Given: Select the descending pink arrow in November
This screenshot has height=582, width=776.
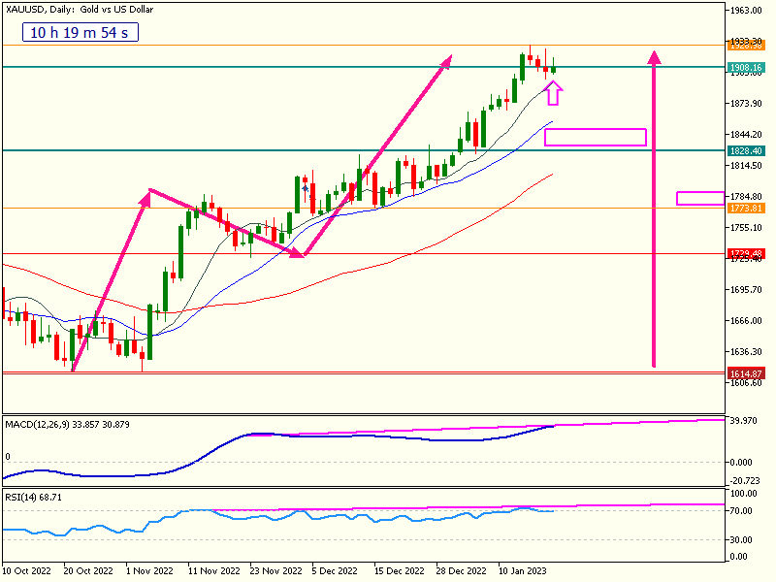Looking at the screenshot, I should 225,222.
